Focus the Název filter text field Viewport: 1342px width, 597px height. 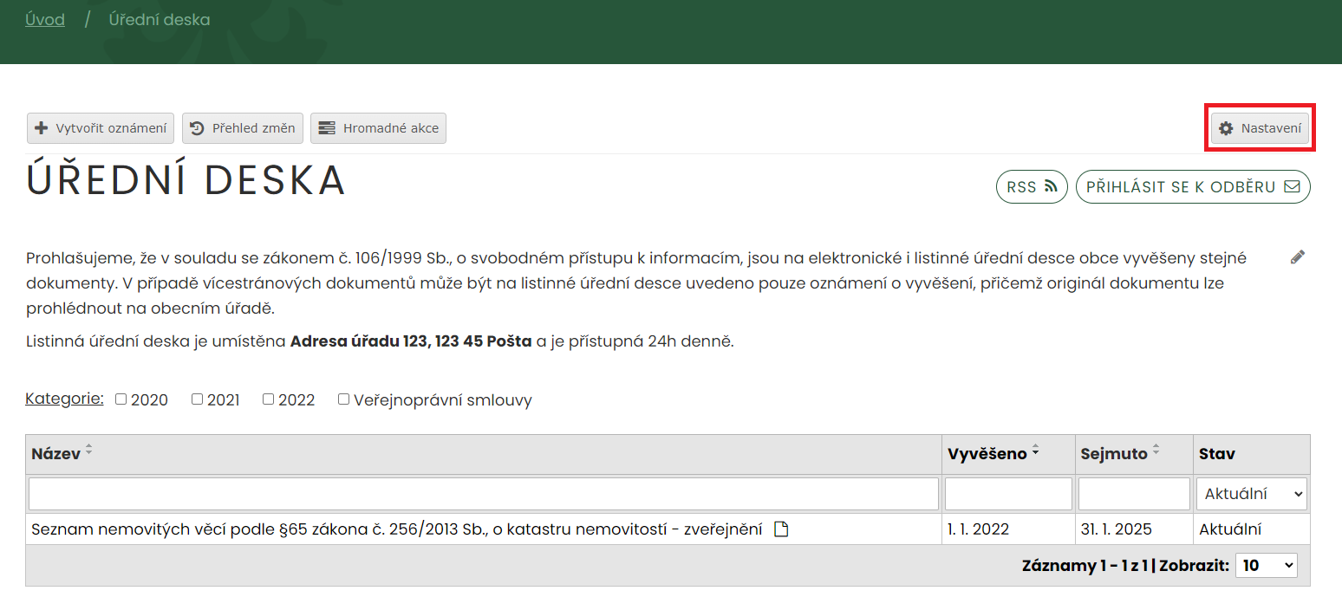point(483,494)
